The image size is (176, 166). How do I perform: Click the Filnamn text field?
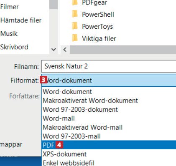[x=109, y=66]
